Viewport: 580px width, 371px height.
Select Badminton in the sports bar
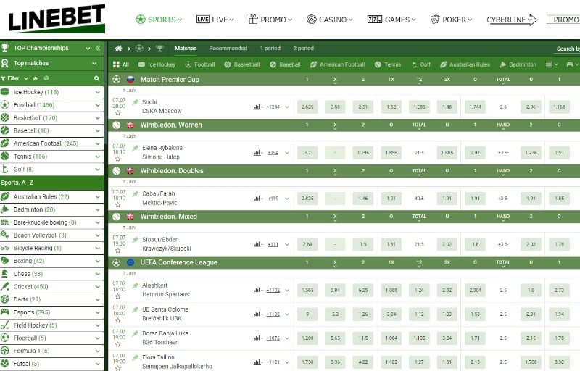point(518,64)
